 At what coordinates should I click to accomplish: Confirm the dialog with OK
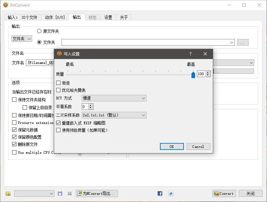pyautogui.click(x=172, y=146)
